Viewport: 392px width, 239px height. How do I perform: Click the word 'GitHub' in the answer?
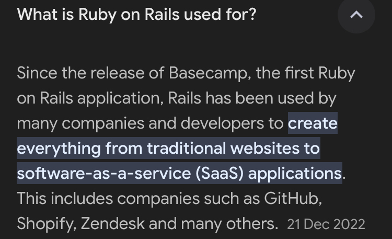tap(292, 199)
